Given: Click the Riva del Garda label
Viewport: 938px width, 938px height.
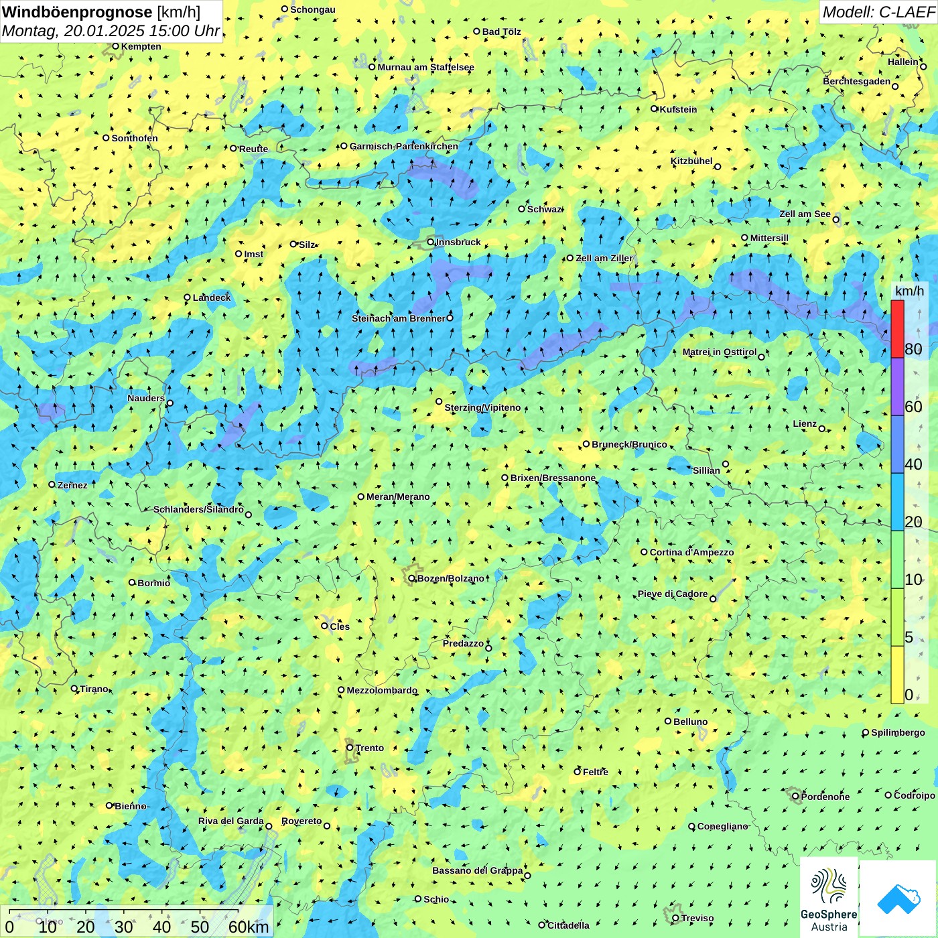Looking at the screenshot, I should pos(230,821).
